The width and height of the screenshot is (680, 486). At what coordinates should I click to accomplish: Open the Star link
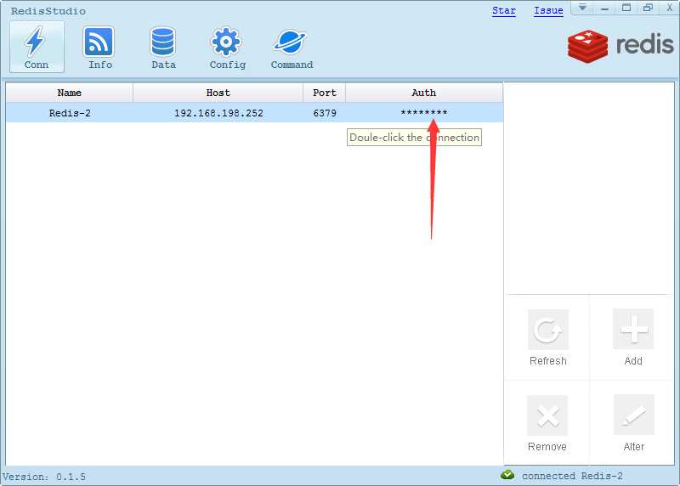504,10
